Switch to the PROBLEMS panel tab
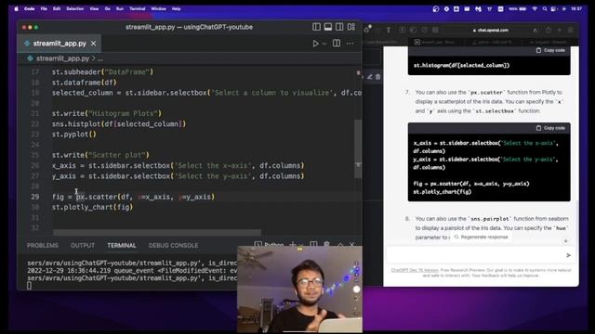This screenshot has width=595, height=334. click(x=43, y=245)
